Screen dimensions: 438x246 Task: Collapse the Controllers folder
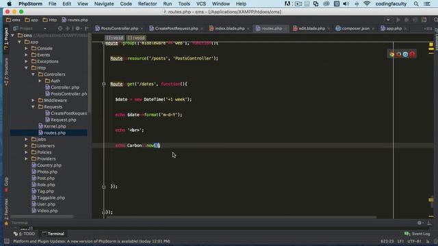click(34, 74)
